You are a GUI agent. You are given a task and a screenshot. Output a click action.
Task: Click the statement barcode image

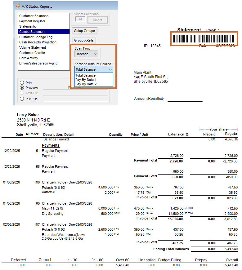(x=204, y=39)
